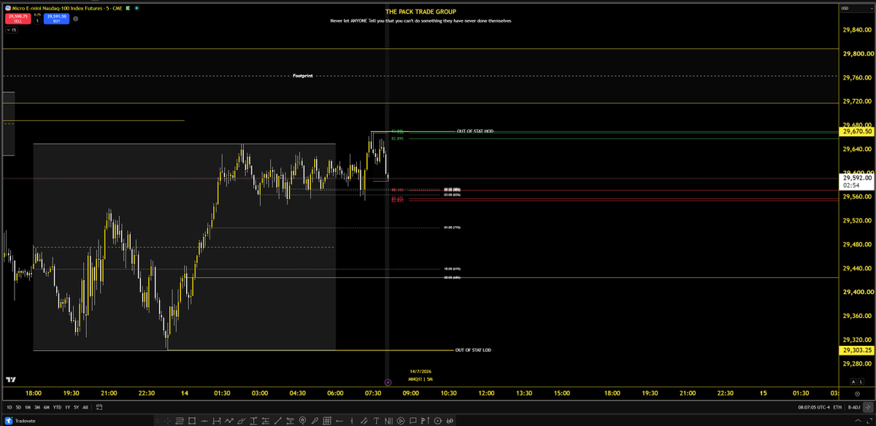This screenshot has height=426, width=876.
Task: Select the parallel channel tool
Action: [364, 421]
